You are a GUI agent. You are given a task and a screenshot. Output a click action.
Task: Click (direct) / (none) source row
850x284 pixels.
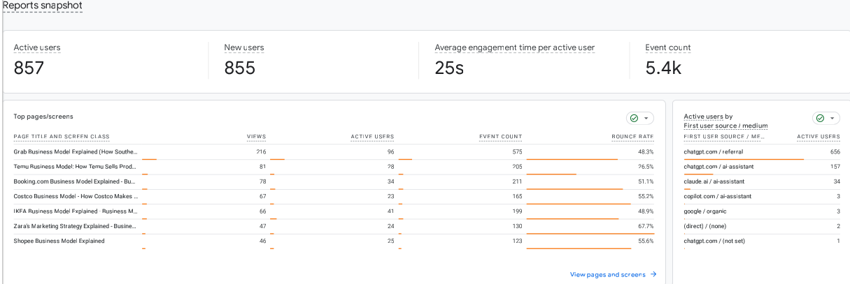(762, 227)
